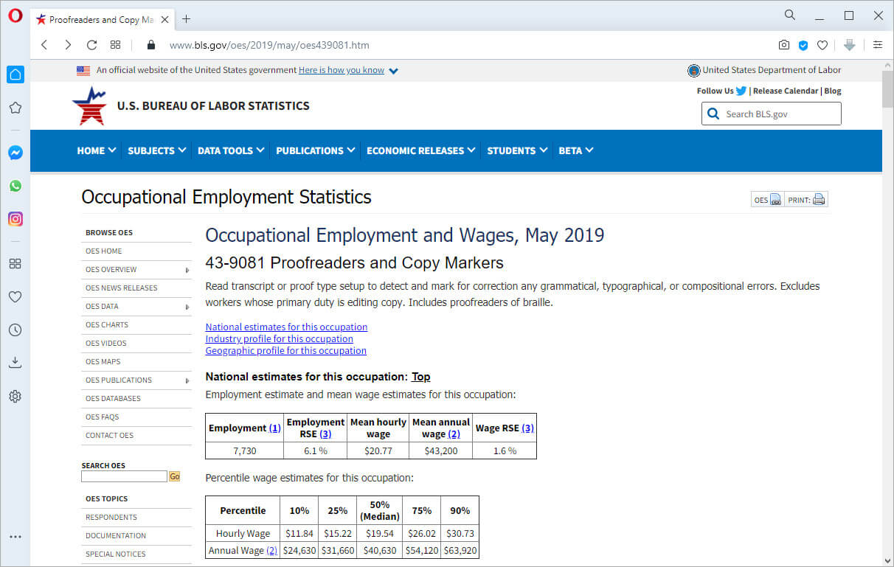Open Release Calendar link
This screenshot has width=894, height=567.
(x=786, y=91)
